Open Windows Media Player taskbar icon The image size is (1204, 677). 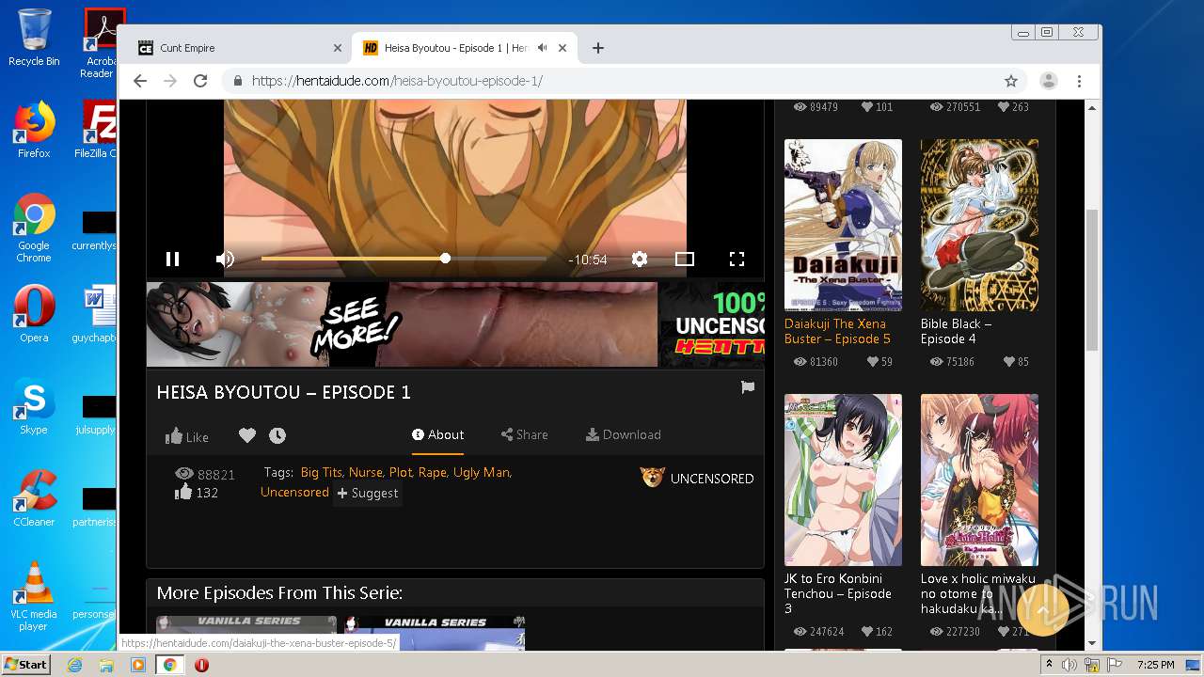137,665
